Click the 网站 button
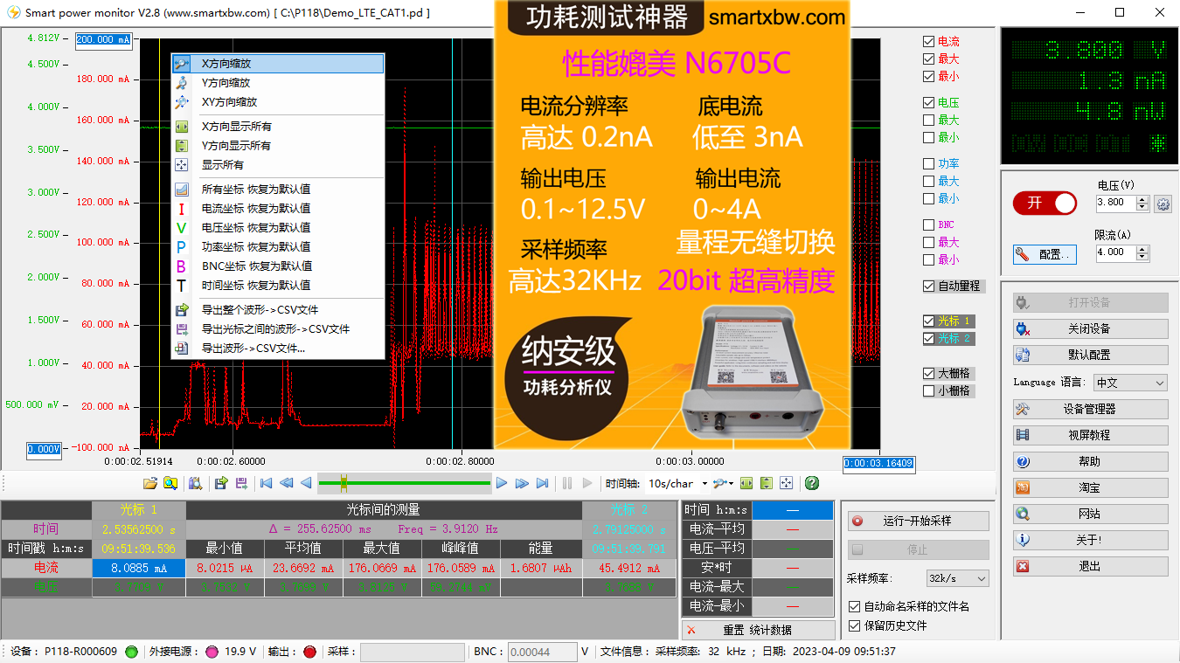1180x663 pixels. [x=1090, y=515]
